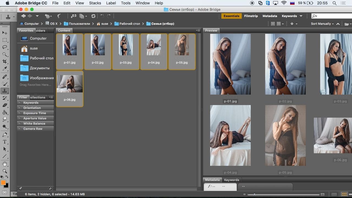Expand the Keywords filter section

pos(31,103)
